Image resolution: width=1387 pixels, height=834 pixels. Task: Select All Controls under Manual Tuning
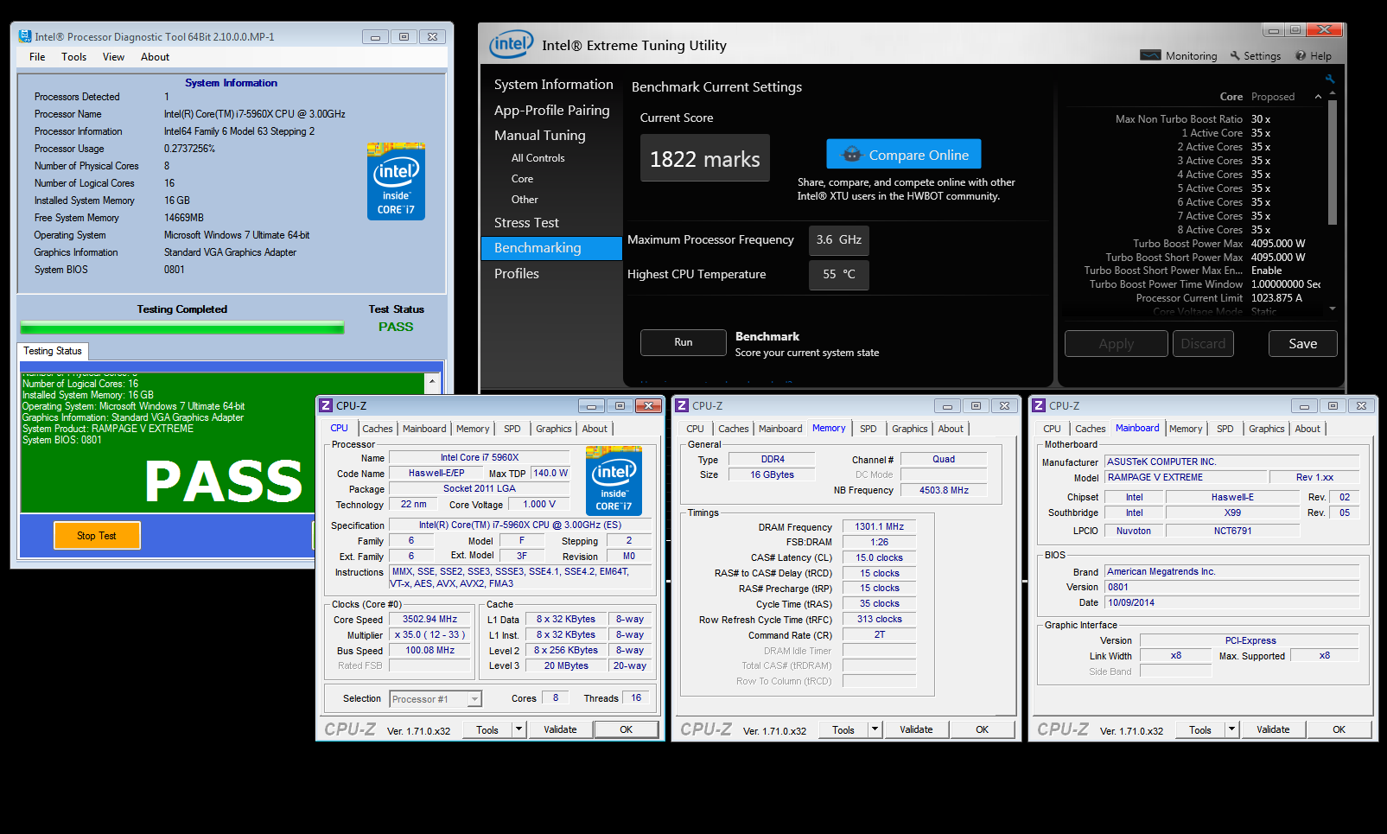coord(538,158)
